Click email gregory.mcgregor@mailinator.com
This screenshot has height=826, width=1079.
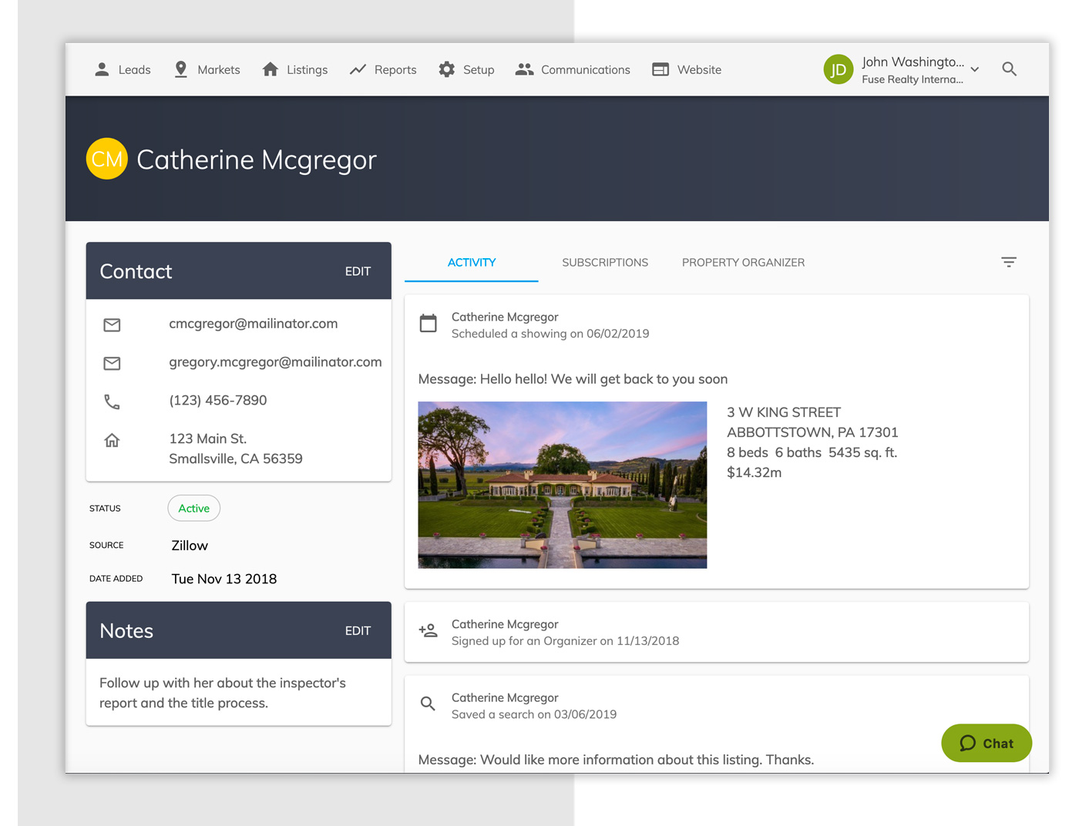tap(275, 362)
